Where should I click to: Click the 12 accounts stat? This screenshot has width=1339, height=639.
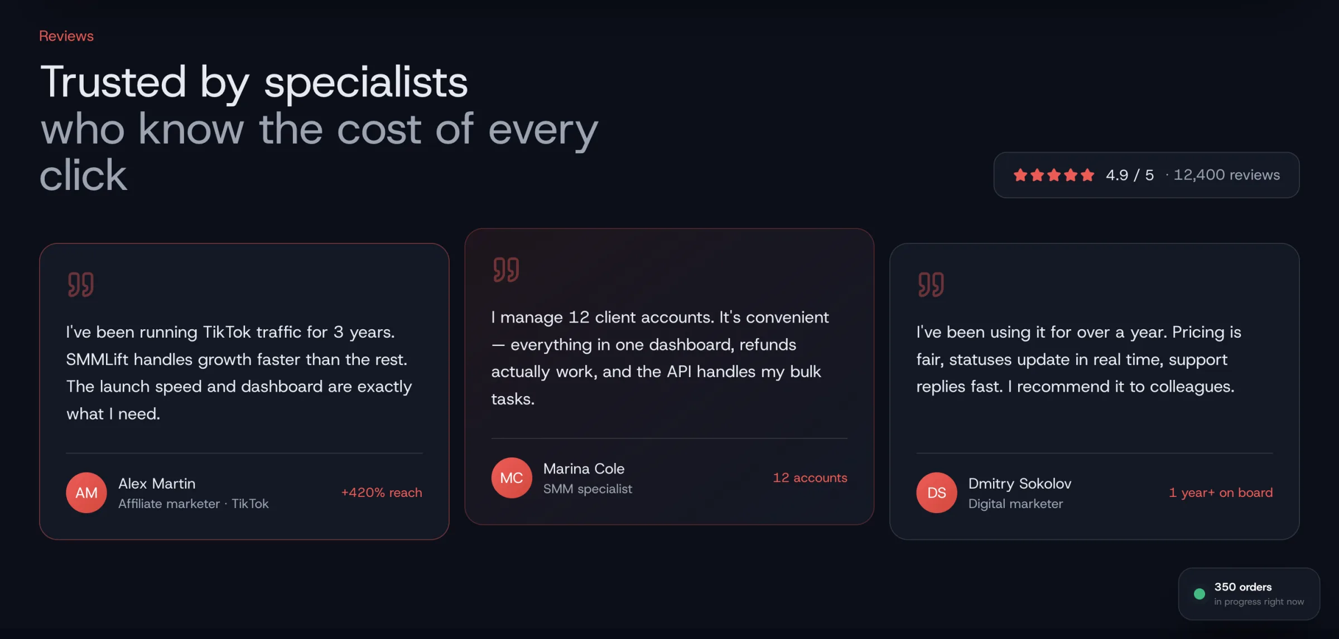[810, 478]
